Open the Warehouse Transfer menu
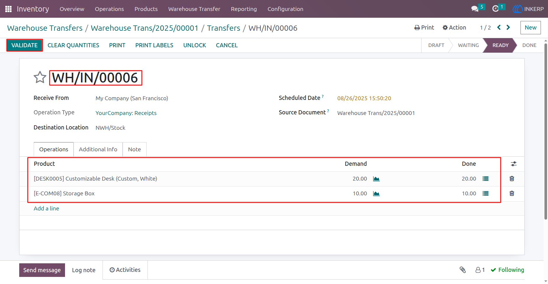The width and height of the screenshot is (548, 284). (x=194, y=9)
